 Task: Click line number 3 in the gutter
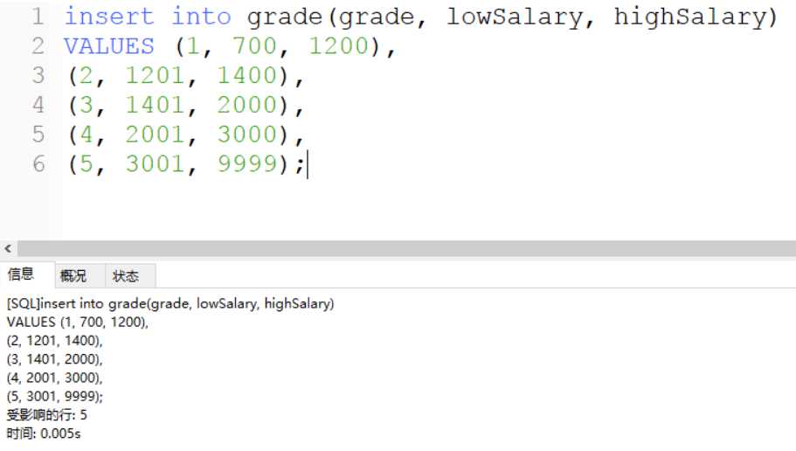(x=38, y=76)
